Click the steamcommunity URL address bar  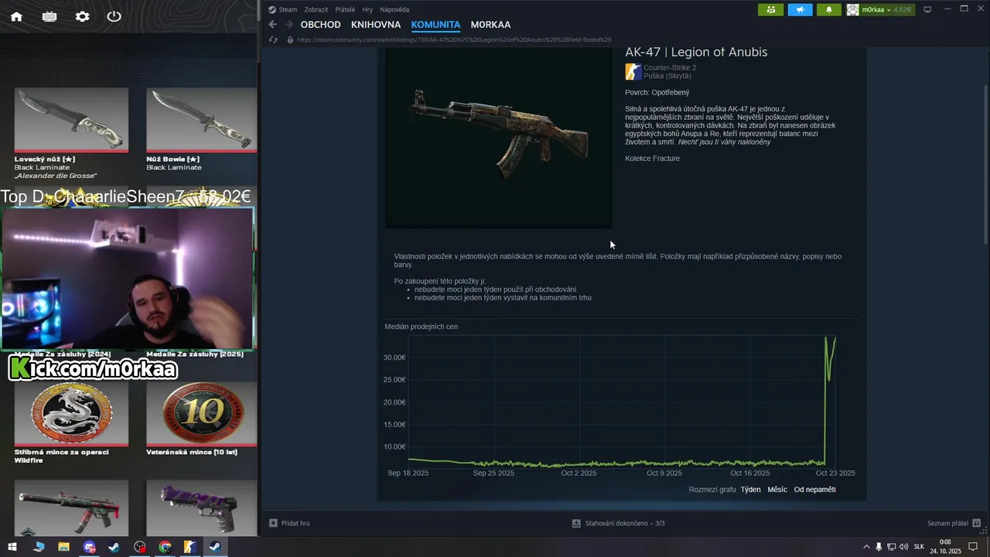[x=455, y=39]
